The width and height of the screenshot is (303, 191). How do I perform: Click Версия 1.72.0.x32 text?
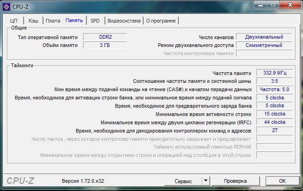click(x=83, y=181)
